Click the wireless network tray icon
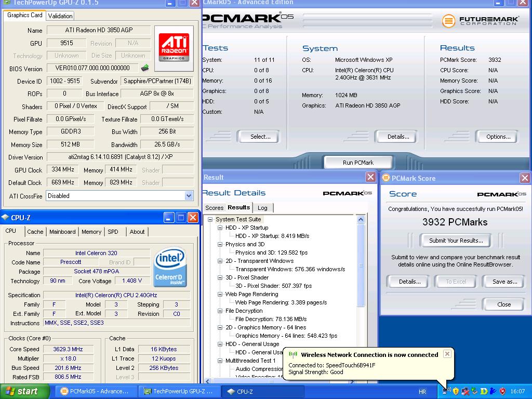The height and width of the screenshot is (399, 532). [447, 391]
